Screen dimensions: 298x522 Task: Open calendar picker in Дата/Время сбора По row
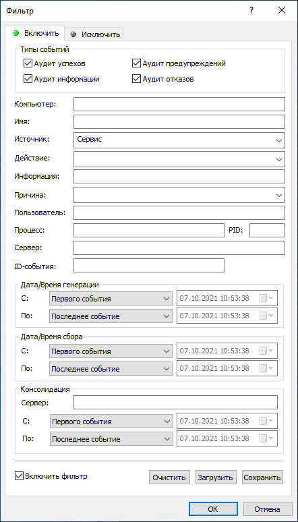coord(268,368)
